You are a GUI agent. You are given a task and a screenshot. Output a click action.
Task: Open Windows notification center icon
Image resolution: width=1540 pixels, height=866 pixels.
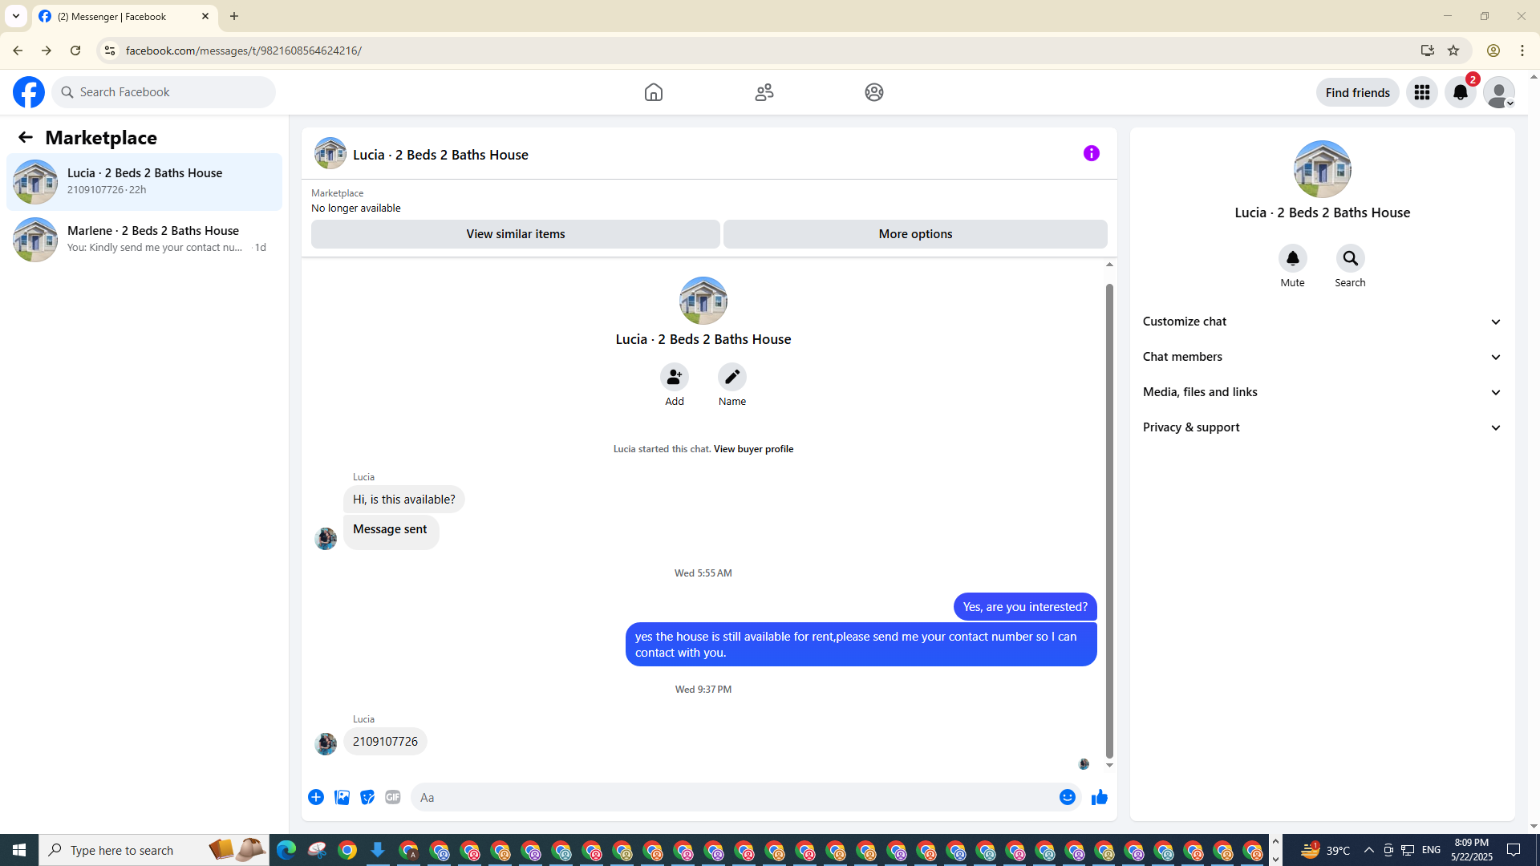click(1514, 850)
